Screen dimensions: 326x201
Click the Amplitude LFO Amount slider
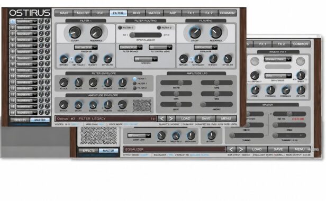click(x=216, y=104)
